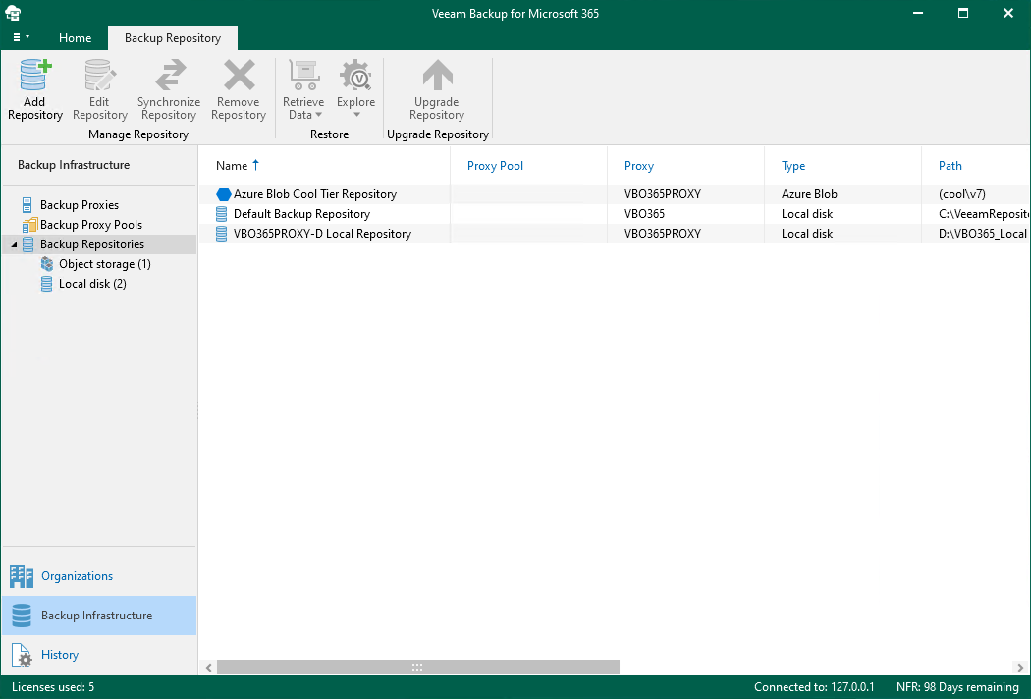1031x699 pixels.
Task: Click the History document gear icon
Action: [22, 655]
